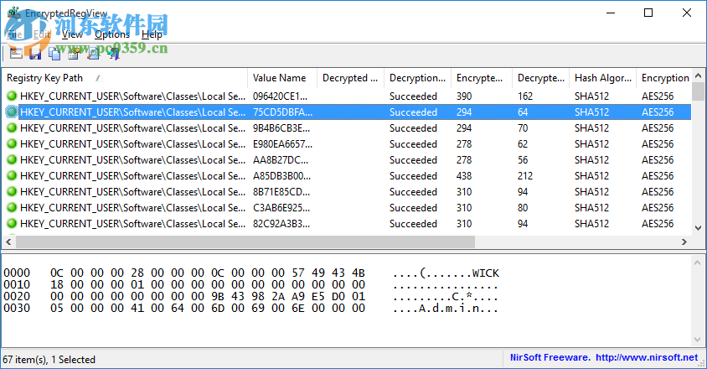The height and width of the screenshot is (369, 707).
Task: Click the EncryptedRegView title bar app icon
Action: pos(13,13)
